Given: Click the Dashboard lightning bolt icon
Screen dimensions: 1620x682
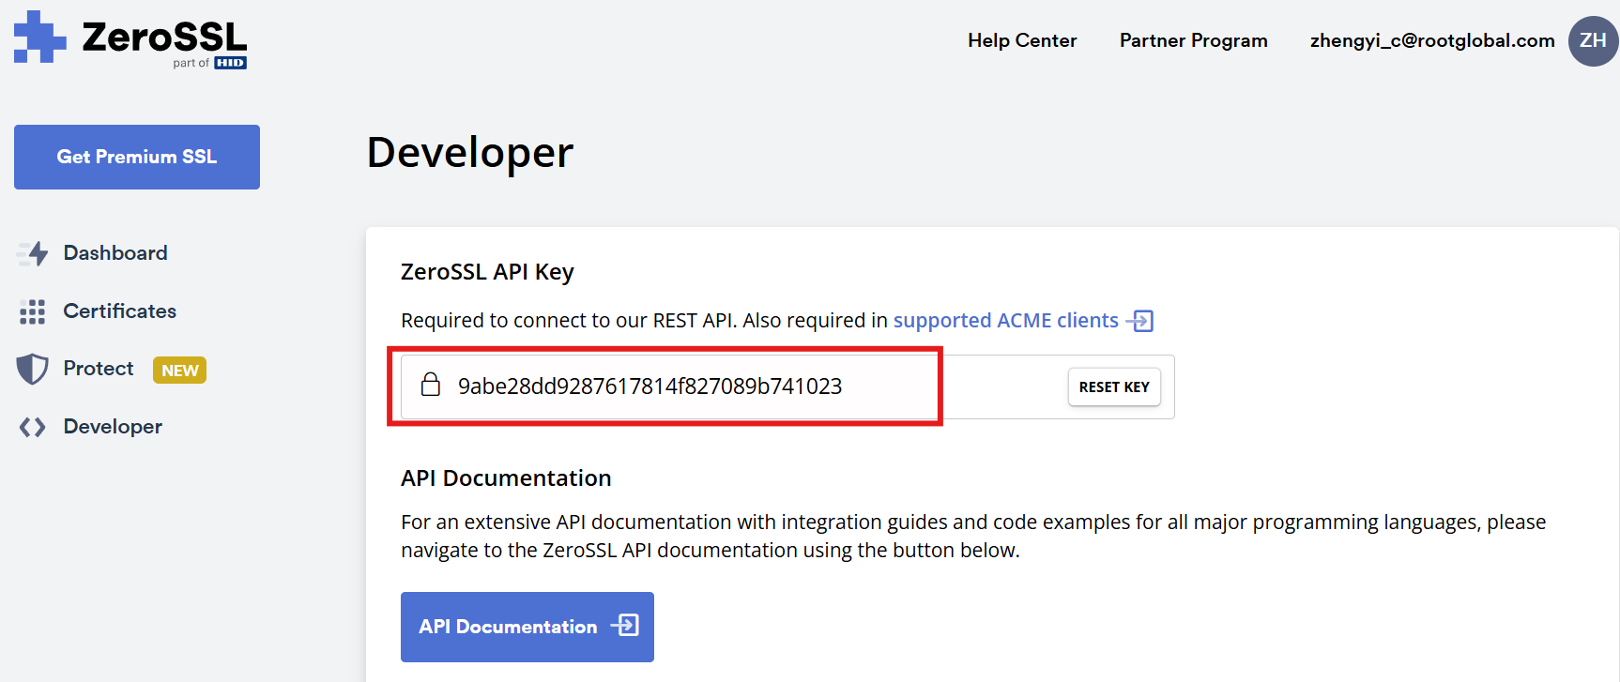Looking at the screenshot, I should pos(34,253).
